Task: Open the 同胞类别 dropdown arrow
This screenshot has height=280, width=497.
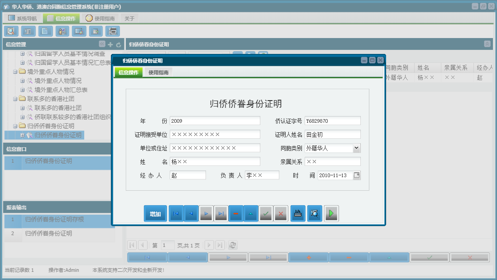Action: click(357, 148)
